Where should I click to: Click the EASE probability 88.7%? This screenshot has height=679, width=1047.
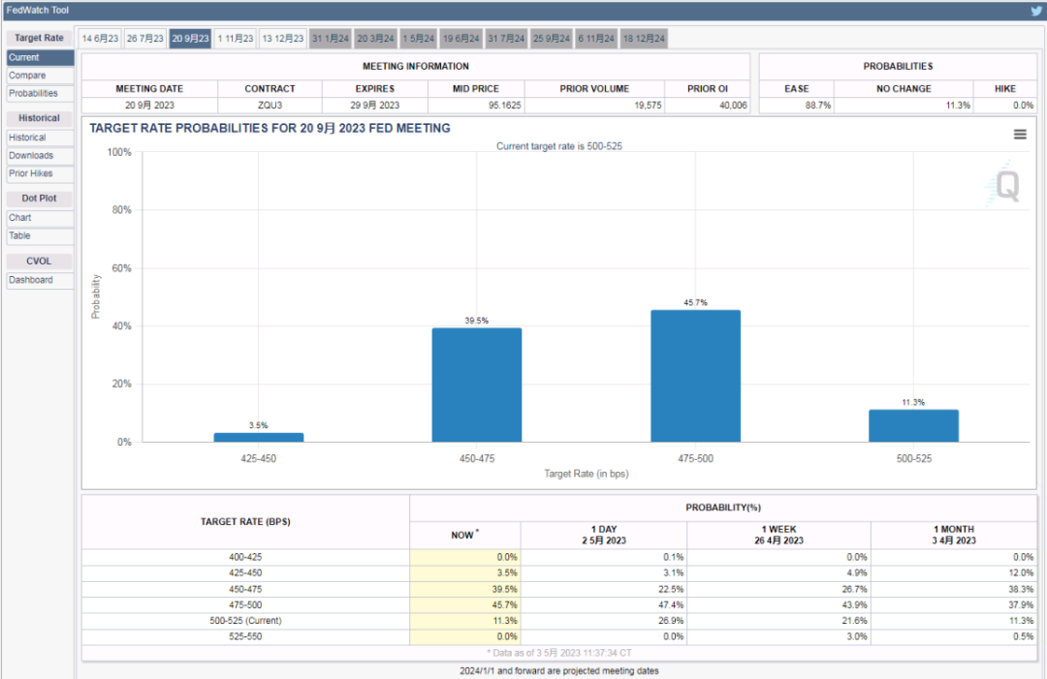pos(818,106)
